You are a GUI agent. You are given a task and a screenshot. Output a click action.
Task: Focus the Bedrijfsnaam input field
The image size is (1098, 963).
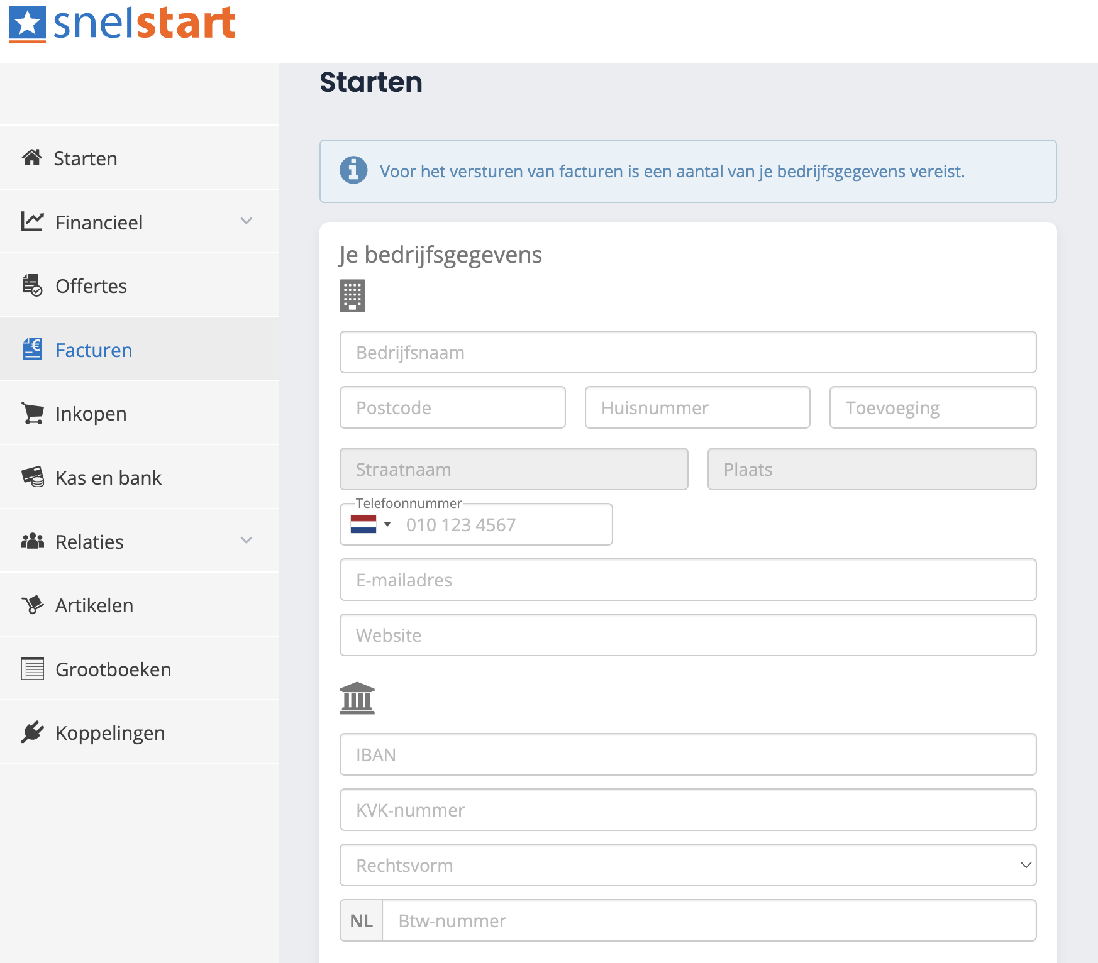(688, 352)
